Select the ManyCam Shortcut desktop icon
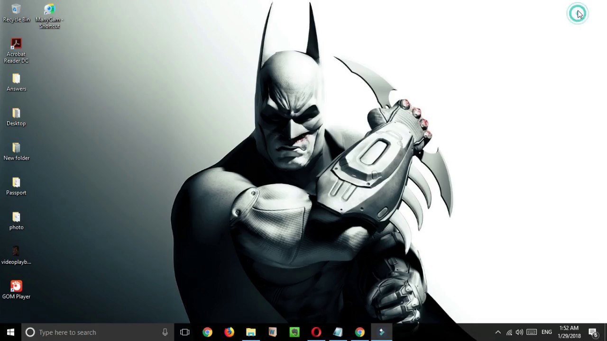This screenshot has height=341, width=607. pos(49,17)
